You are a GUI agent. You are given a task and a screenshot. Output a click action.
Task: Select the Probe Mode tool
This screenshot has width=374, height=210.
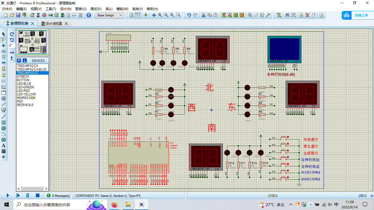point(4,104)
